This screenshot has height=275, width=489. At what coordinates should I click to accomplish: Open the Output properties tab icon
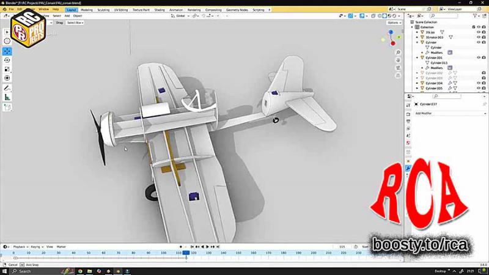point(408,121)
